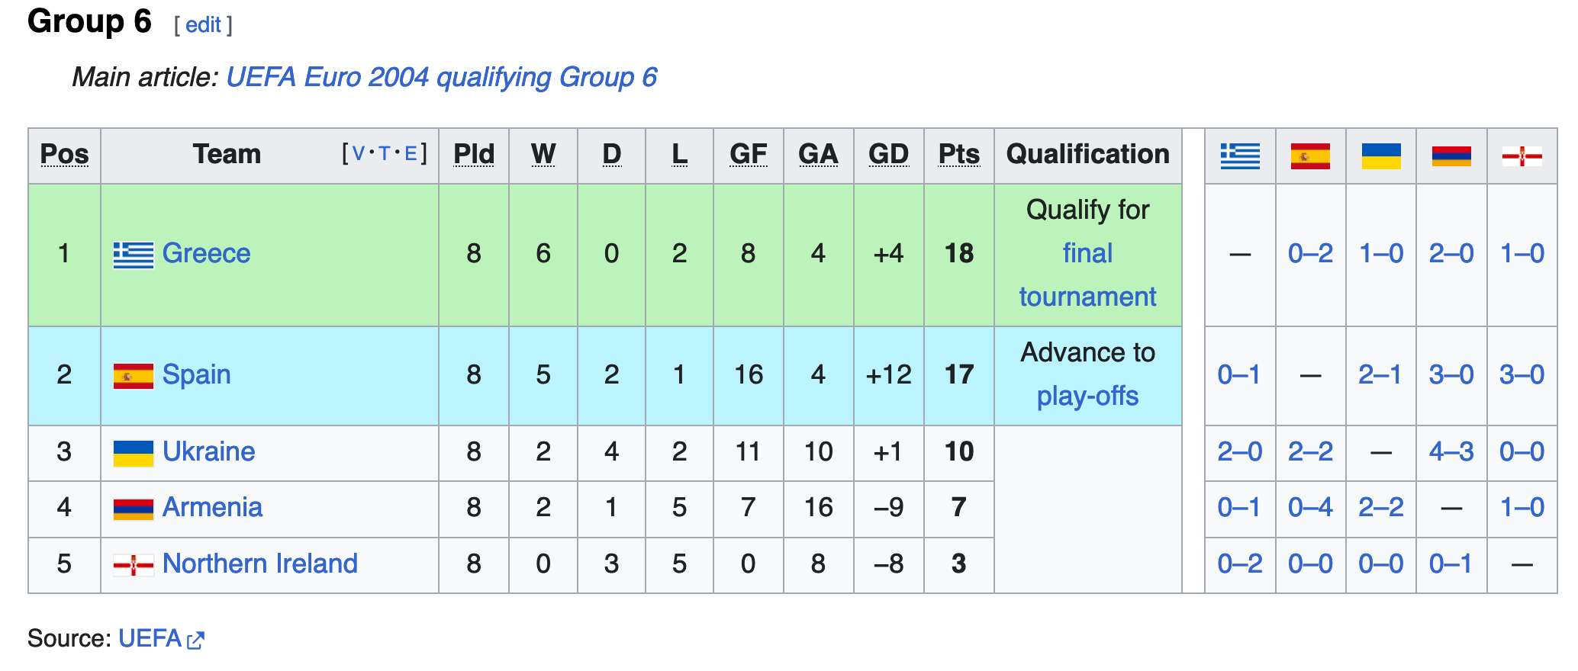
Task: Click the Spain flag beside team name
Action: point(134,376)
